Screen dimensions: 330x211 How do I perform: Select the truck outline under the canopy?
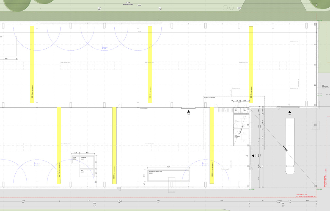click(x=290, y=146)
